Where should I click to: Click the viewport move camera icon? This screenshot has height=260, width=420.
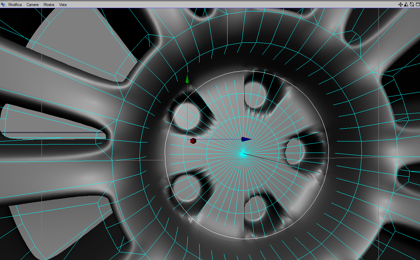coord(400,5)
